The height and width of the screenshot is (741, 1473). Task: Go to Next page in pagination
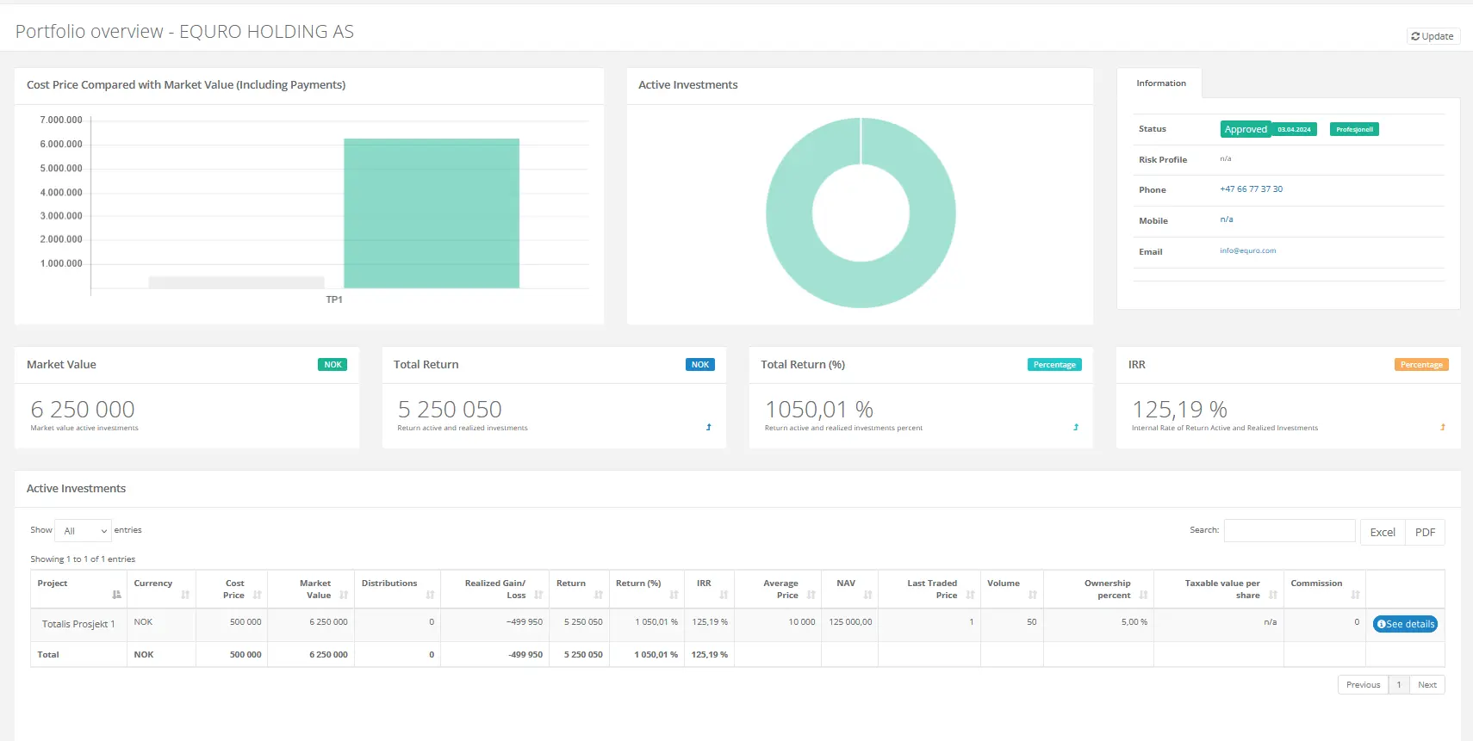point(1426,685)
